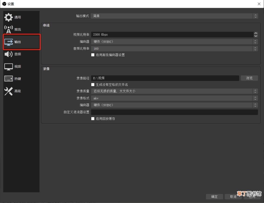Open the recording 编码器 dropdown
The height and width of the screenshot is (203, 264).
tap(174, 105)
